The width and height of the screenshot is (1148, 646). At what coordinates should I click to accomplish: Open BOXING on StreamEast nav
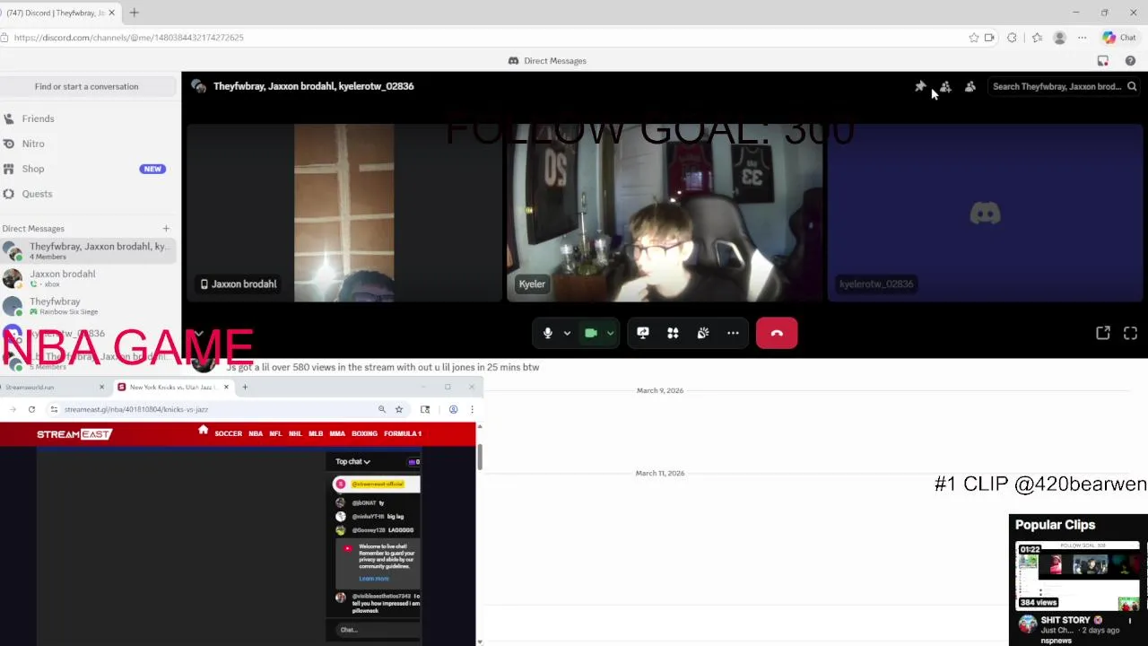364,434
